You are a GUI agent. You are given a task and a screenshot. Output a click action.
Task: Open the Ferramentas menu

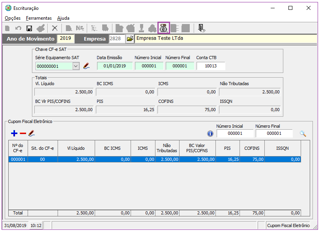click(x=39, y=18)
